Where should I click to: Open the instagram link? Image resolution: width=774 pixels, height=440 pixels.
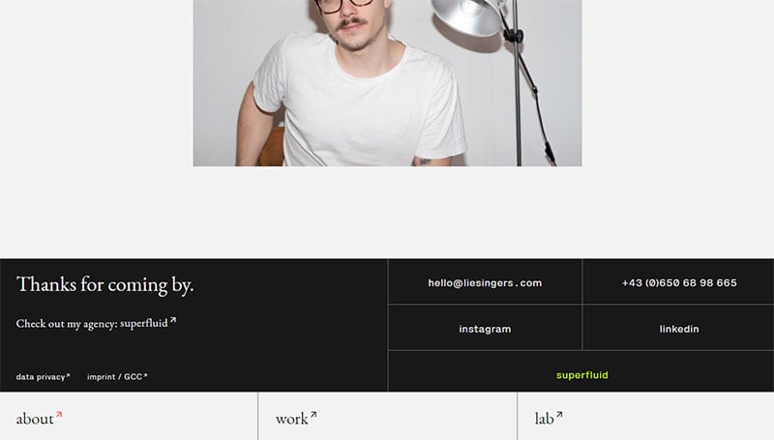click(485, 329)
